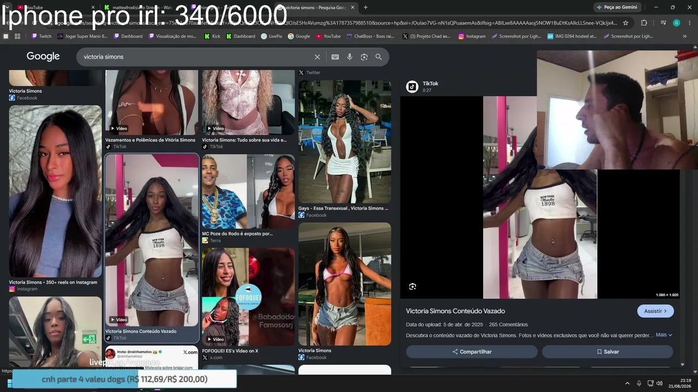Open the network icon in the system tray
The height and width of the screenshot is (392, 698).
click(650, 383)
